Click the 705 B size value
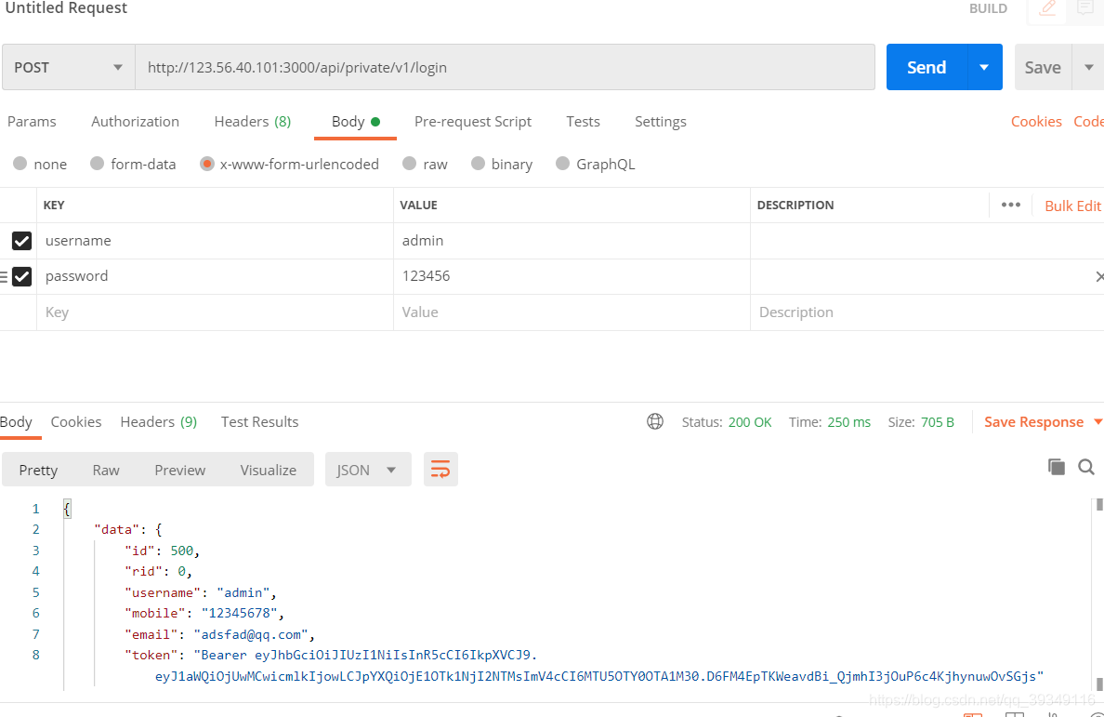The image size is (1104, 717). pos(937,422)
